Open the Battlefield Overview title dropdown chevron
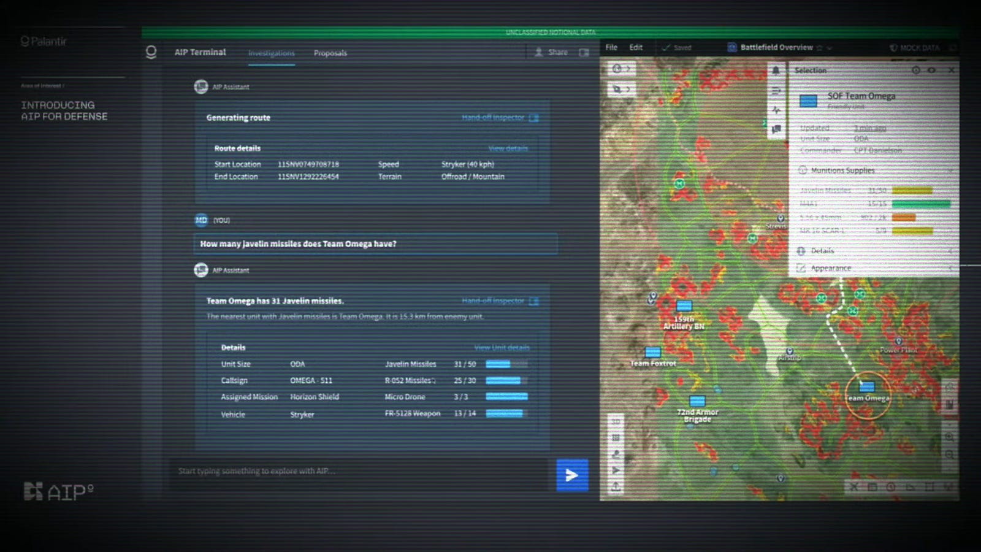The height and width of the screenshot is (552, 981). point(830,48)
